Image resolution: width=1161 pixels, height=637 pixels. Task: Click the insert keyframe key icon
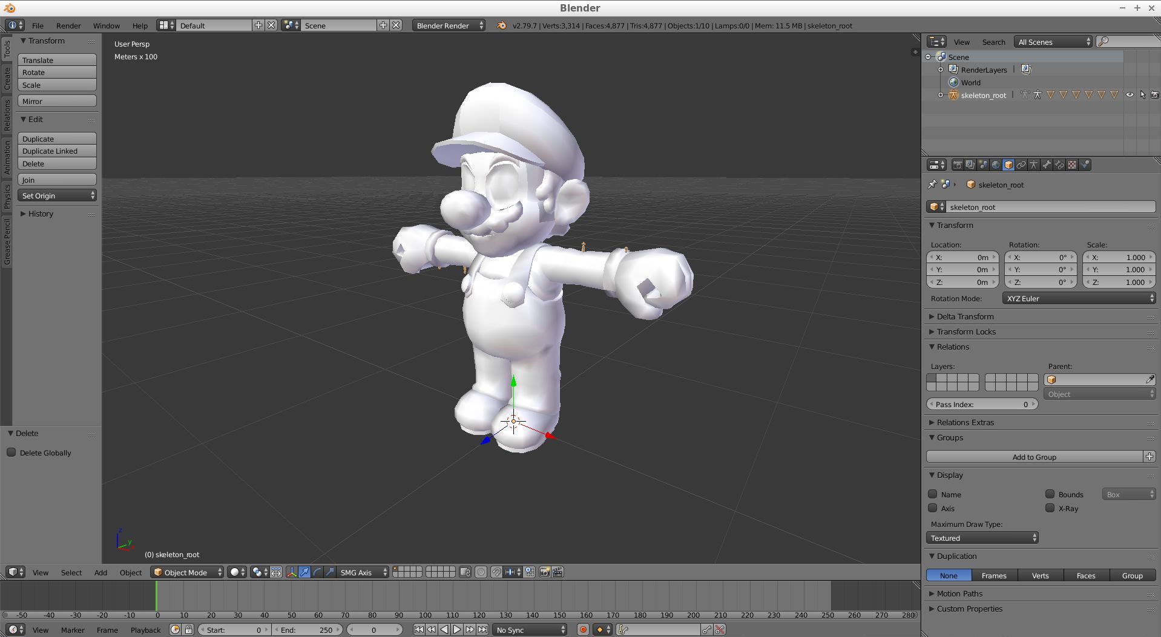point(707,630)
